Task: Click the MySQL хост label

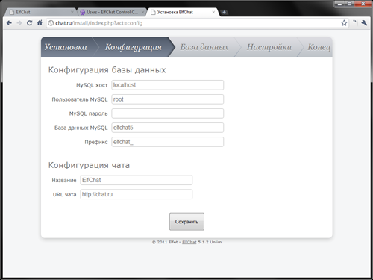Action: [92, 85]
